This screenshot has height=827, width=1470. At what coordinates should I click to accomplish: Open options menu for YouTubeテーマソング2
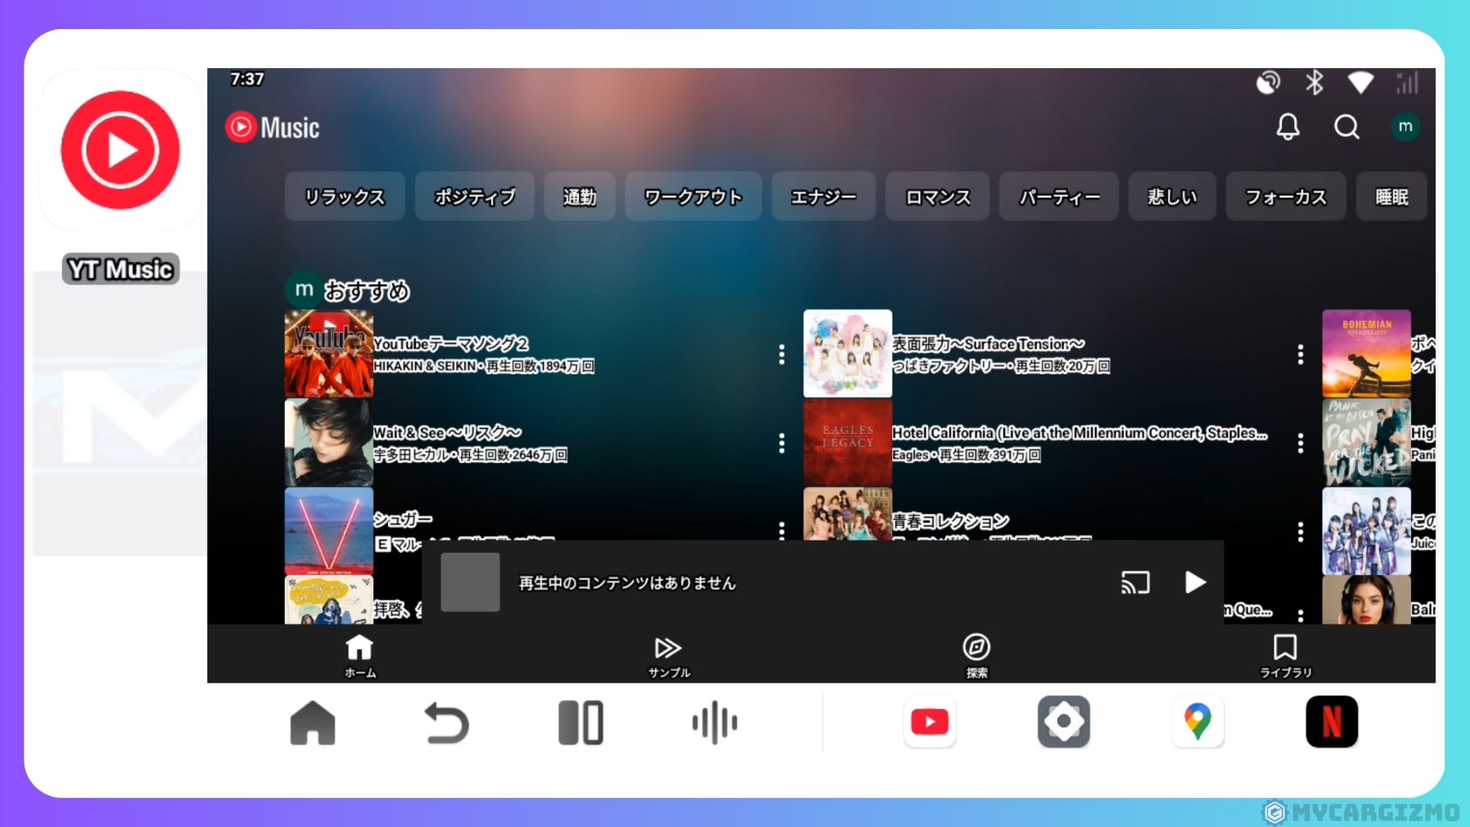(782, 355)
